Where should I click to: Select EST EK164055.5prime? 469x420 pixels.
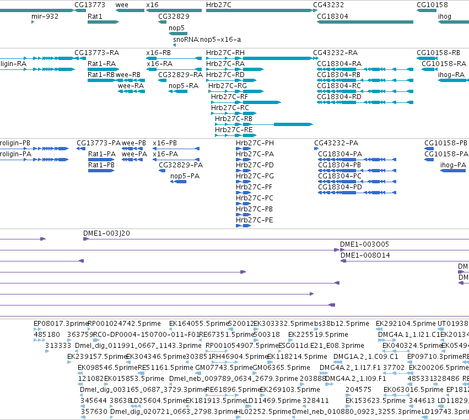(199, 324)
